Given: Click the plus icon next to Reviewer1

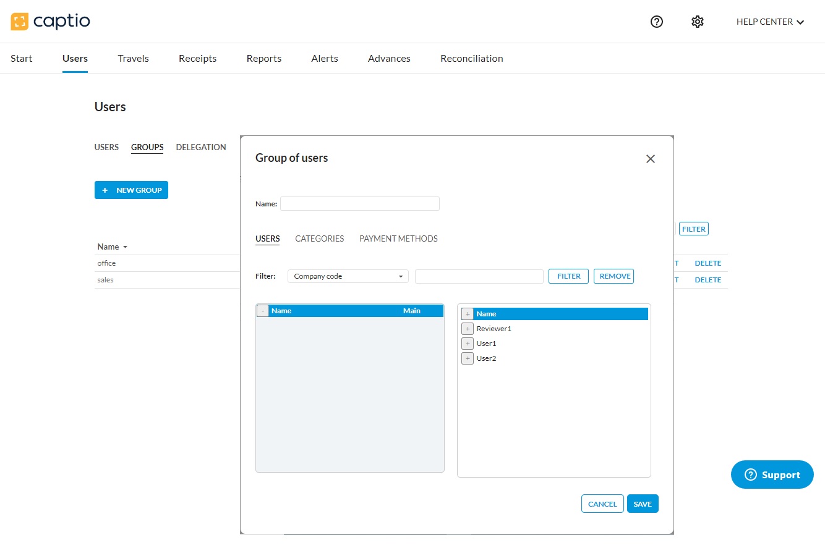Looking at the screenshot, I should [468, 329].
